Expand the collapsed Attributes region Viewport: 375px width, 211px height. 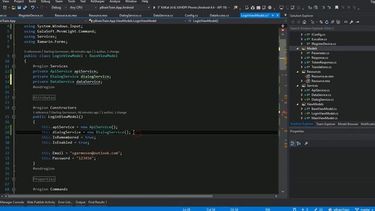pyautogui.click(x=13, y=98)
